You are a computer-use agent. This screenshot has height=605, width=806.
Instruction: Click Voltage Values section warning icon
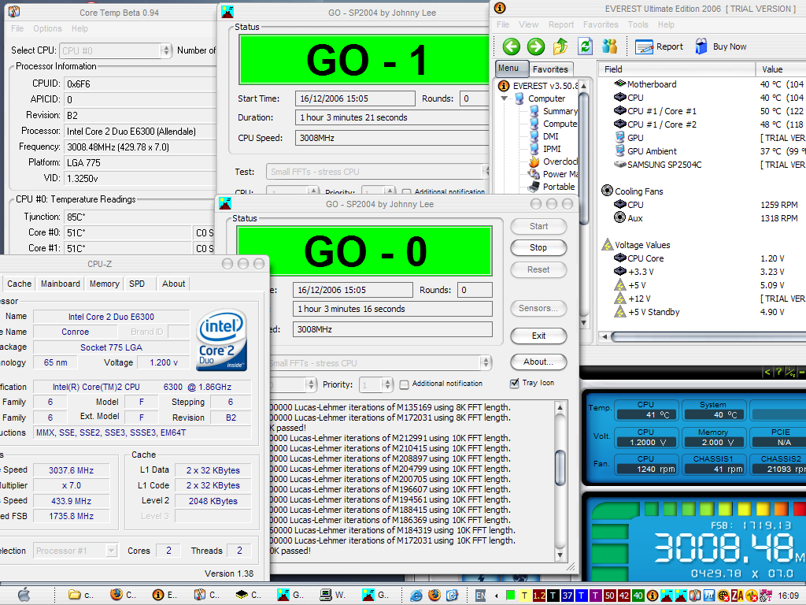coord(607,244)
